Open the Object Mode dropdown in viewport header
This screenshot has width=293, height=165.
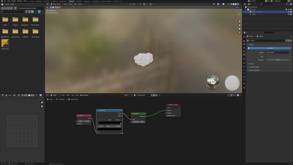[56, 4]
